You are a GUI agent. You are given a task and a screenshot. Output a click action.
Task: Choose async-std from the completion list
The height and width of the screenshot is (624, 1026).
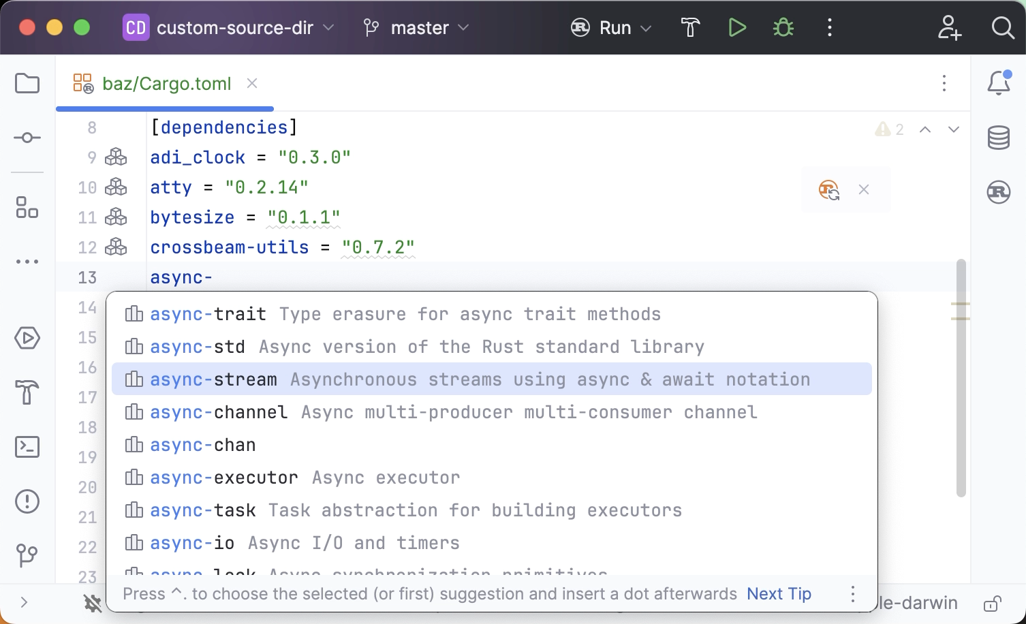[x=198, y=346]
